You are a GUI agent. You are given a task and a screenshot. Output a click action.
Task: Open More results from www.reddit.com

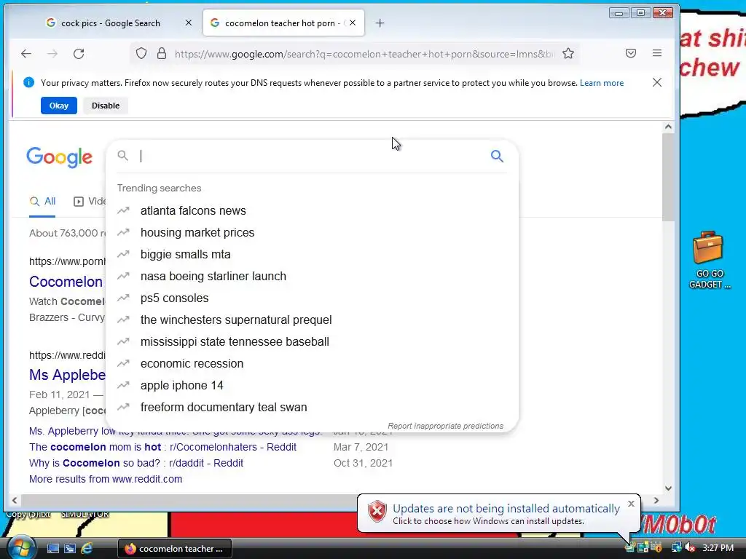106,479
